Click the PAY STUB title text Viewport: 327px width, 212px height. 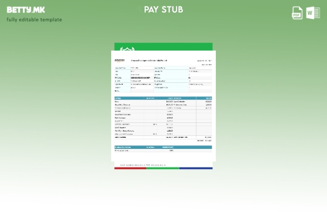click(x=163, y=10)
